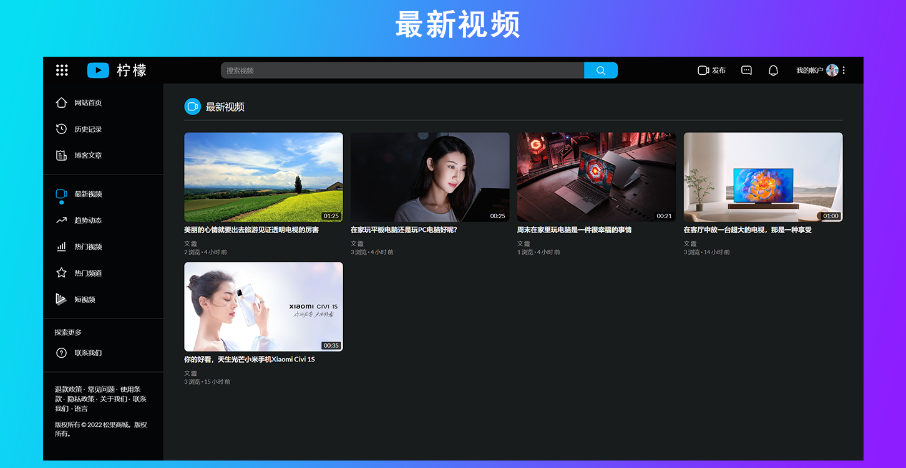
Task: Click the 00:25 duration badge
Action: point(498,216)
